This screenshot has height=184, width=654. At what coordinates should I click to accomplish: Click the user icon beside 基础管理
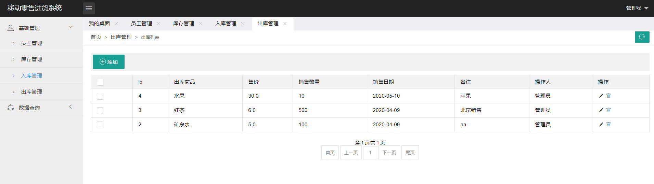pyautogui.click(x=11, y=28)
